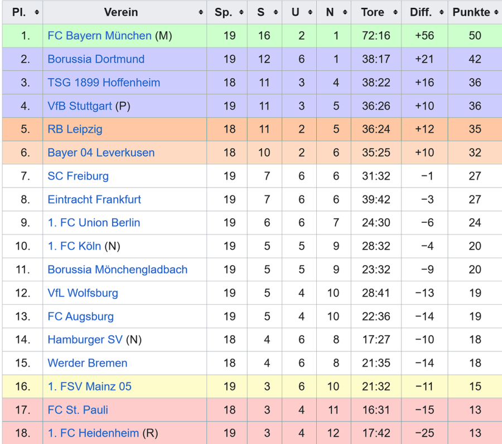Screen dimensions: 502x444
Task: Sort by Diff. column arrows
Action: [x=441, y=12]
